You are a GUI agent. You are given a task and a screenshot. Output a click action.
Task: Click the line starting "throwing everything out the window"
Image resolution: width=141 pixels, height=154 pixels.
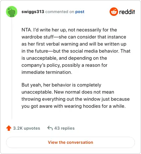[x=75, y=99]
